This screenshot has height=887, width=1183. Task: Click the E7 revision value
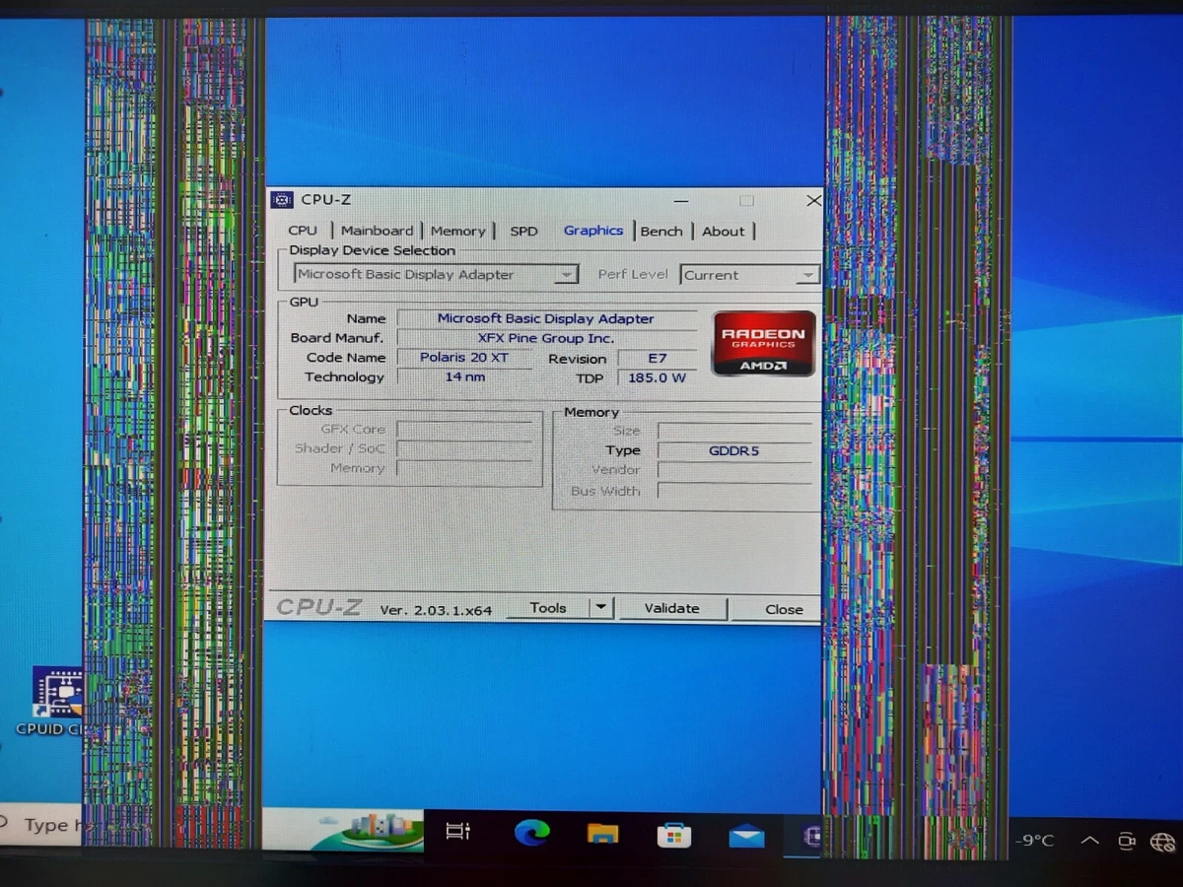[x=657, y=359]
